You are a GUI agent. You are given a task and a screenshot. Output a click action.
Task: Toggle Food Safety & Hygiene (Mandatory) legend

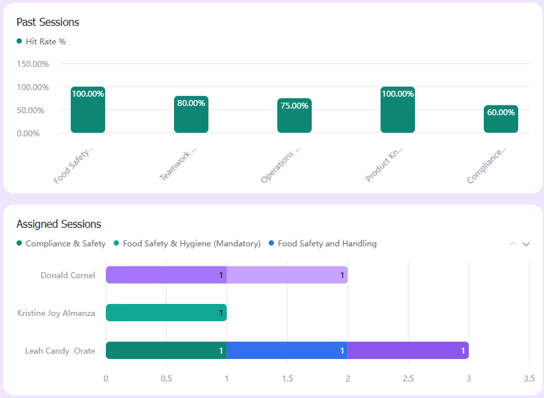[x=187, y=244]
